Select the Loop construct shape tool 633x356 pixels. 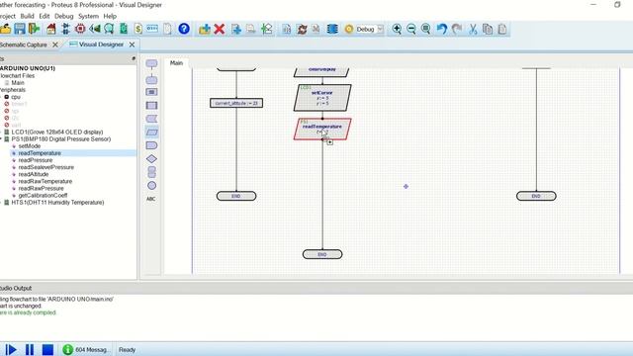[x=151, y=172]
